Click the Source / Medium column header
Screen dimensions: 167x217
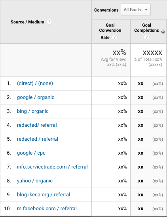tap(27, 22)
